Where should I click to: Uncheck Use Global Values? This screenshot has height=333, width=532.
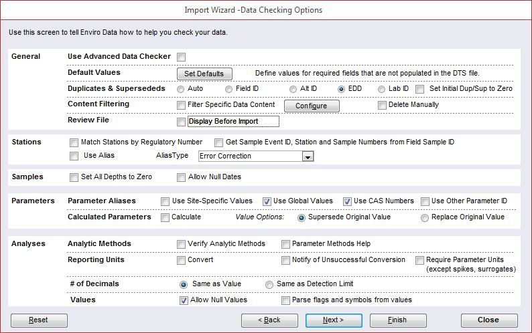pos(267,201)
